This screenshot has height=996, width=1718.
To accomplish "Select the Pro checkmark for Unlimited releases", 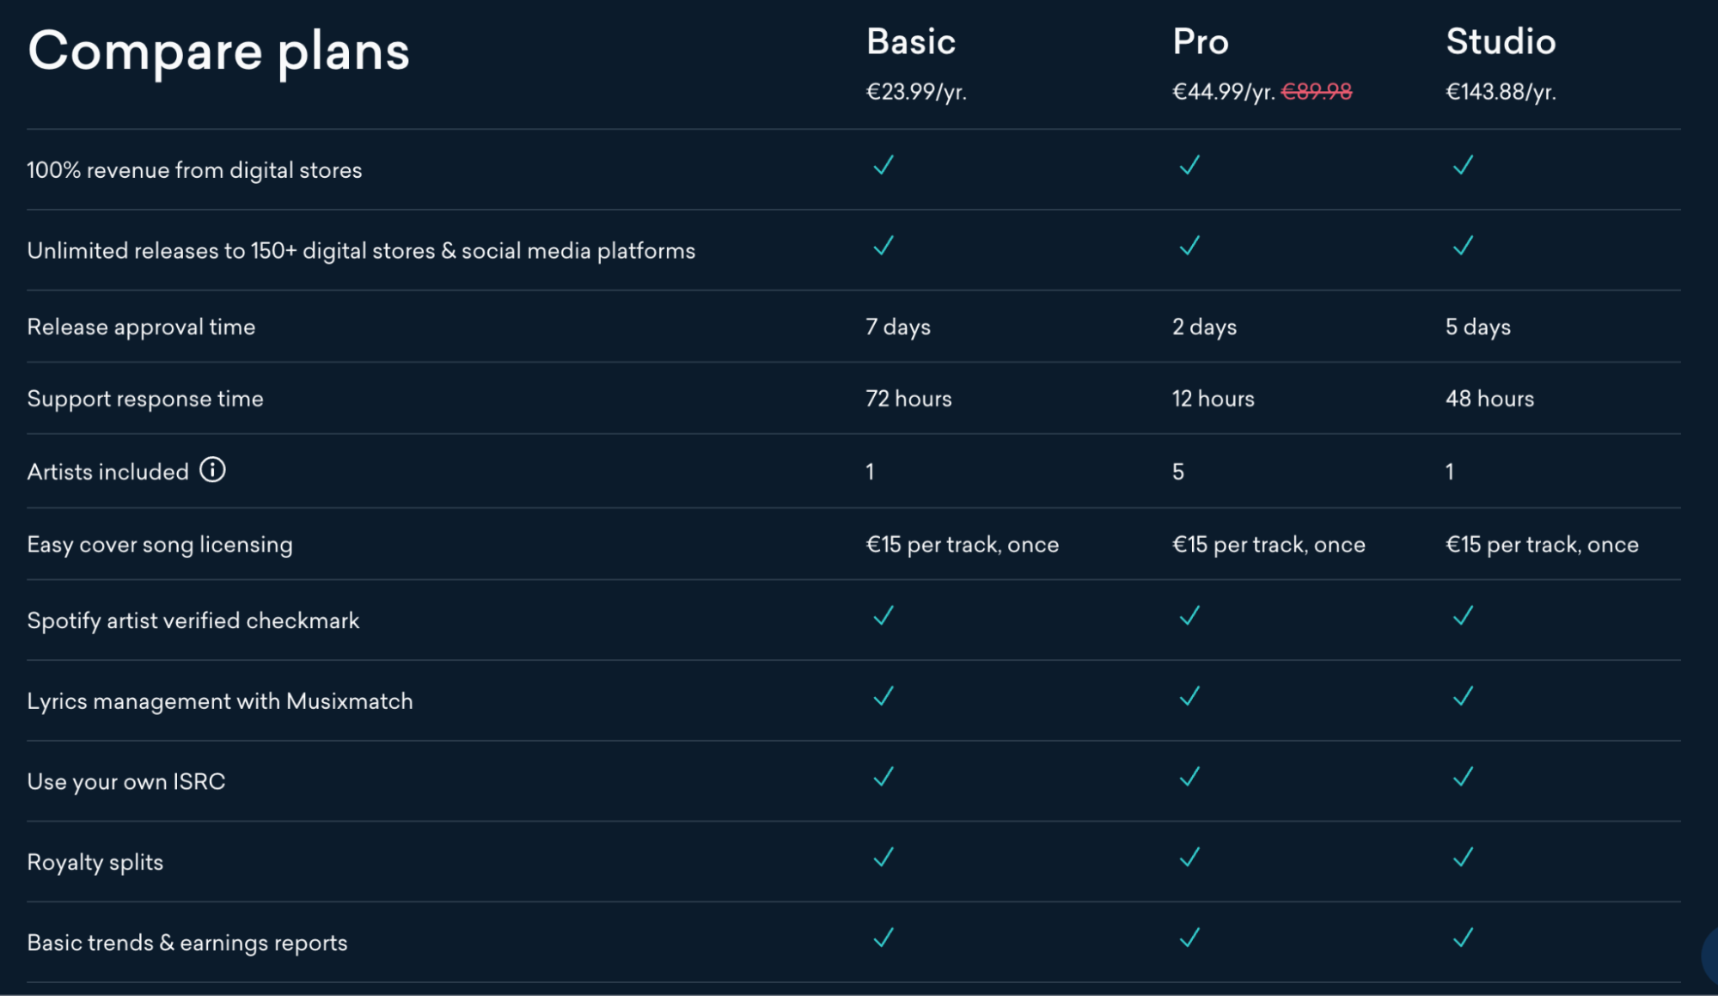I will tap(1190, 247).
